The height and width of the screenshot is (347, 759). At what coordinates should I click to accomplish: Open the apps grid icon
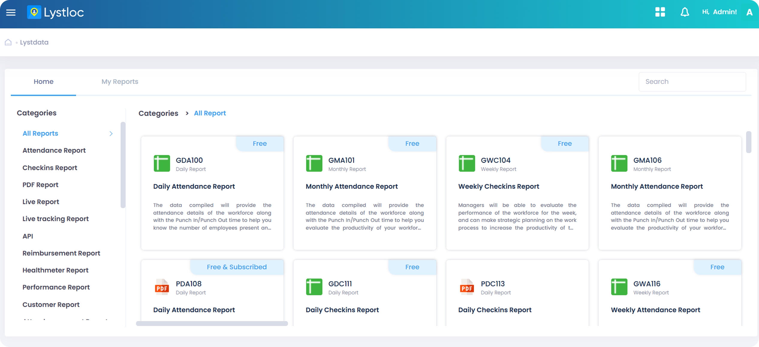pyautogui.click(x=660, y=12)
